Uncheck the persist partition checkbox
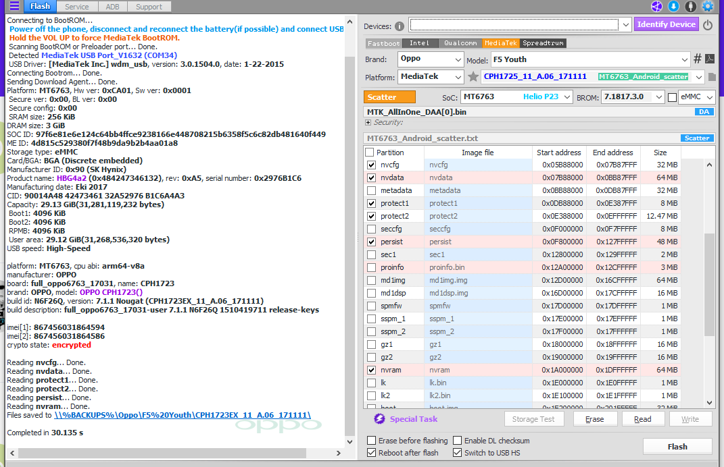The image size is (724, 467). point(371,242)
